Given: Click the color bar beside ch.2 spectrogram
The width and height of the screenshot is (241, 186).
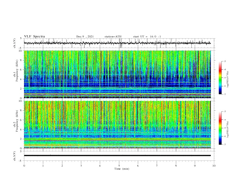Looking at the screenshot, I should tap(220, 128).
